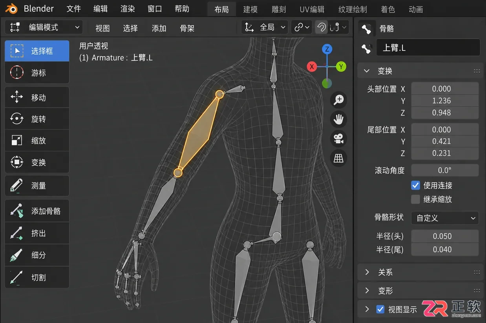Toggle the snapping magnet button
Viewport: 486px width, 323px height.
point(322,27)
